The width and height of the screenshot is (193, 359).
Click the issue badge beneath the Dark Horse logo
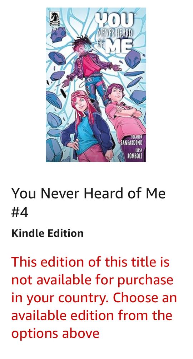[x=54, y=29]
